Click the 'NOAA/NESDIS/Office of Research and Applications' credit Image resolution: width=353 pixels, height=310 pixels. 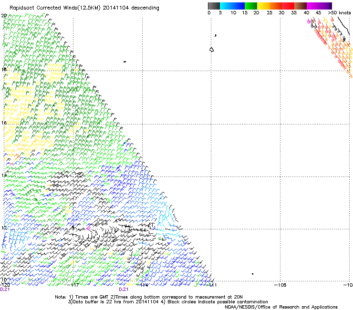[x=281, y=307]
